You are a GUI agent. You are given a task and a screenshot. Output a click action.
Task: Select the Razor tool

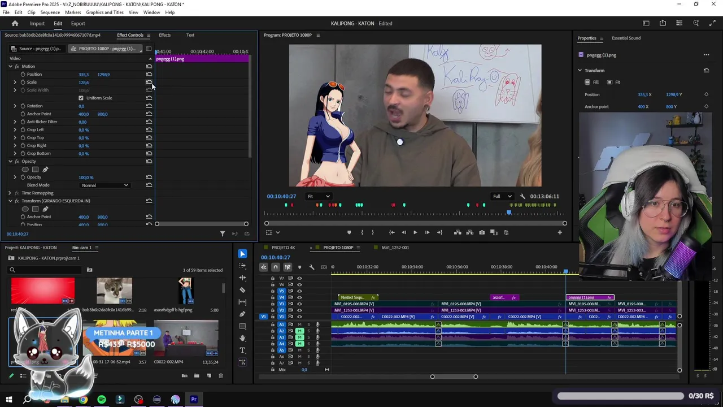(x=242, y=290)
